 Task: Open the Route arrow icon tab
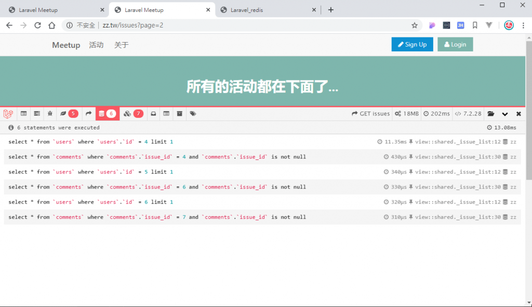tap(88, 114)
